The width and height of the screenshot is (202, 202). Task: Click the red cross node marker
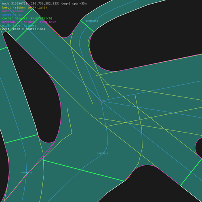point(101,101)
